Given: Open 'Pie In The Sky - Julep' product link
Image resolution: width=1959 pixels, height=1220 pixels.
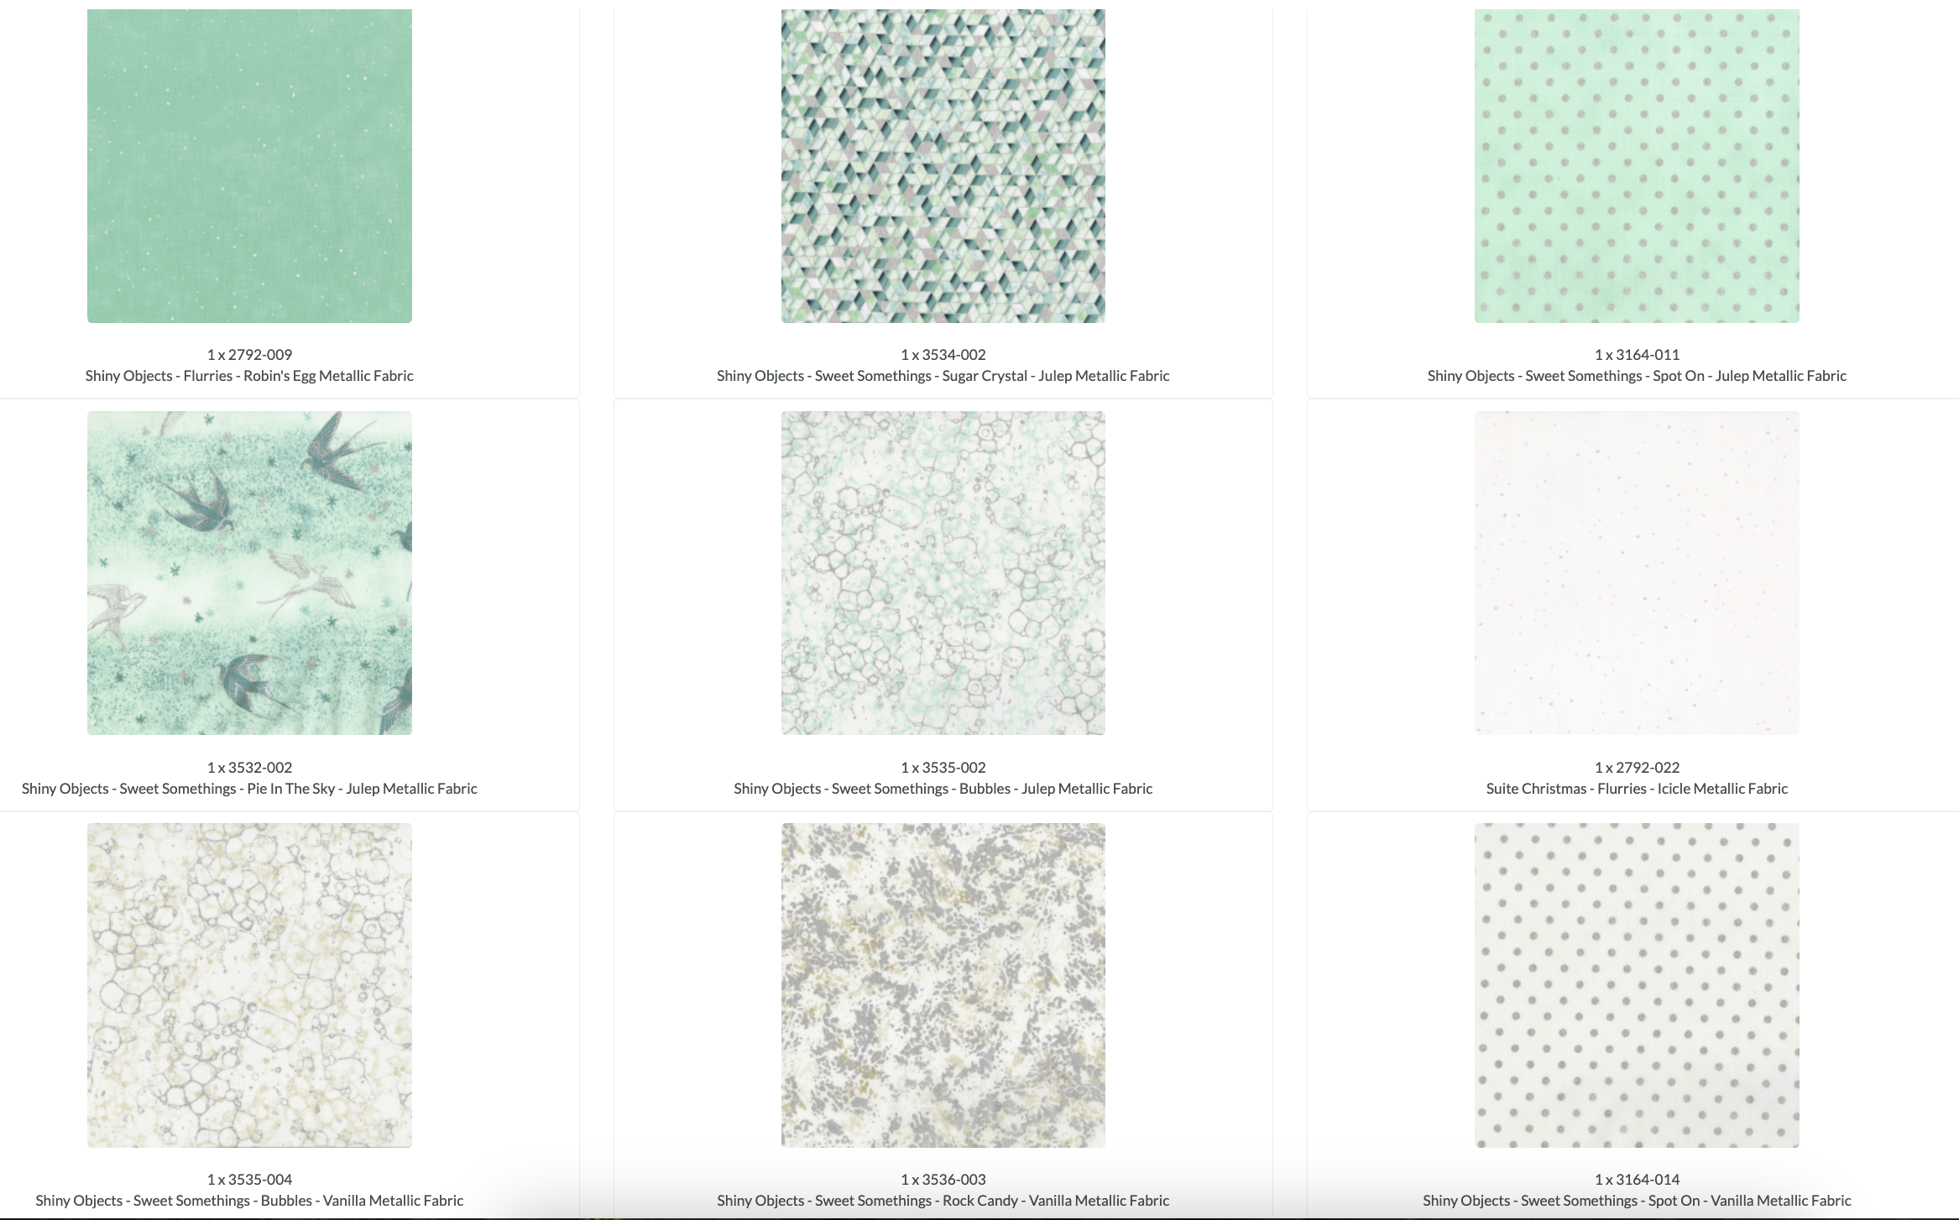Looking at the screenshot, I should click(x=249, y=789).
